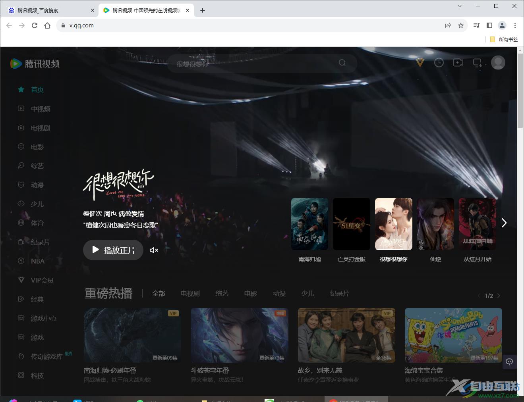Click the Tencent Video logo
This screenshot has width=524, height=402.
click(35, 63)
